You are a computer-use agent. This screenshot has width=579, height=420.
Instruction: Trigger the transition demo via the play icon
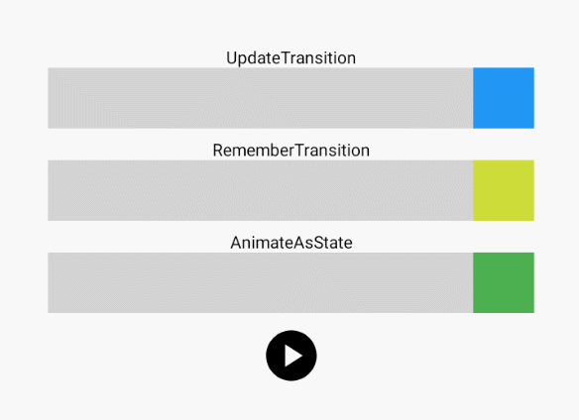tap(290, 356)
